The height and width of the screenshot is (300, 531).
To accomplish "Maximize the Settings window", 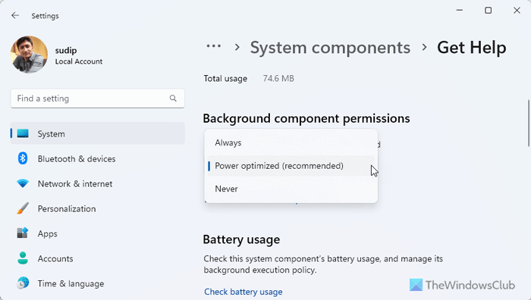I will click(x=488, y=11).
